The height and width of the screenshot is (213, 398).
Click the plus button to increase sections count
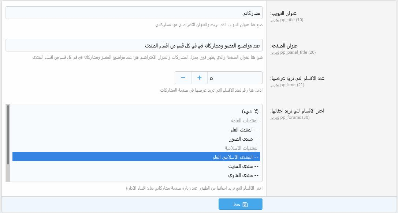coord(199,78)
